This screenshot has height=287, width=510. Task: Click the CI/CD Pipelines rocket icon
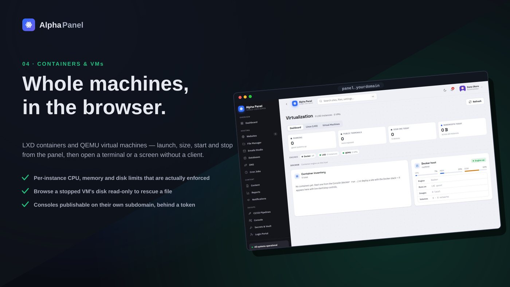(250, 213)
